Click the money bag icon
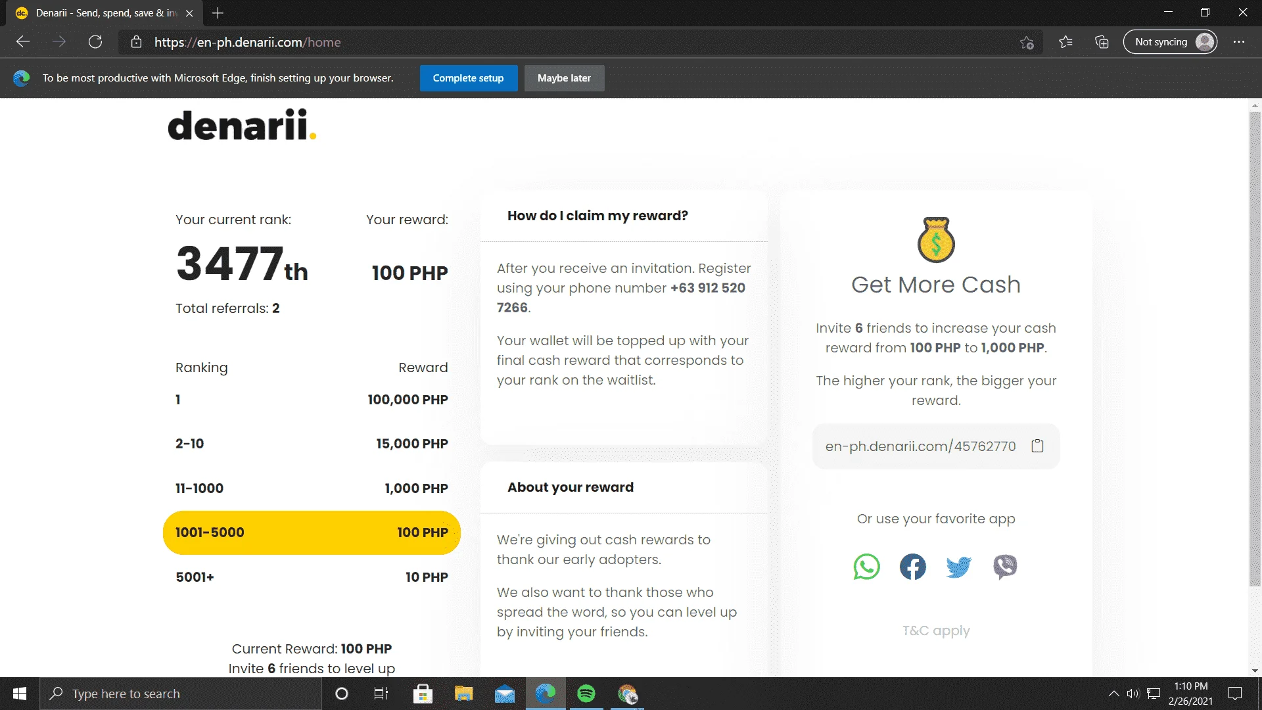This screenshot has width=1262, height=710. tap(936, 239)
